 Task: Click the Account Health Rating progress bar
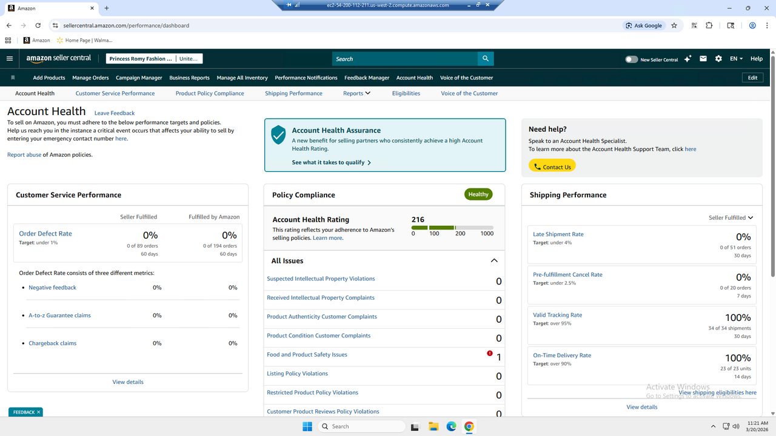pyautogui.click(x=452, y=228)
